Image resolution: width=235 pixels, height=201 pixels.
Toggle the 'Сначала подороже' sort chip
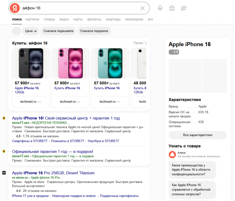click(94, 31)
